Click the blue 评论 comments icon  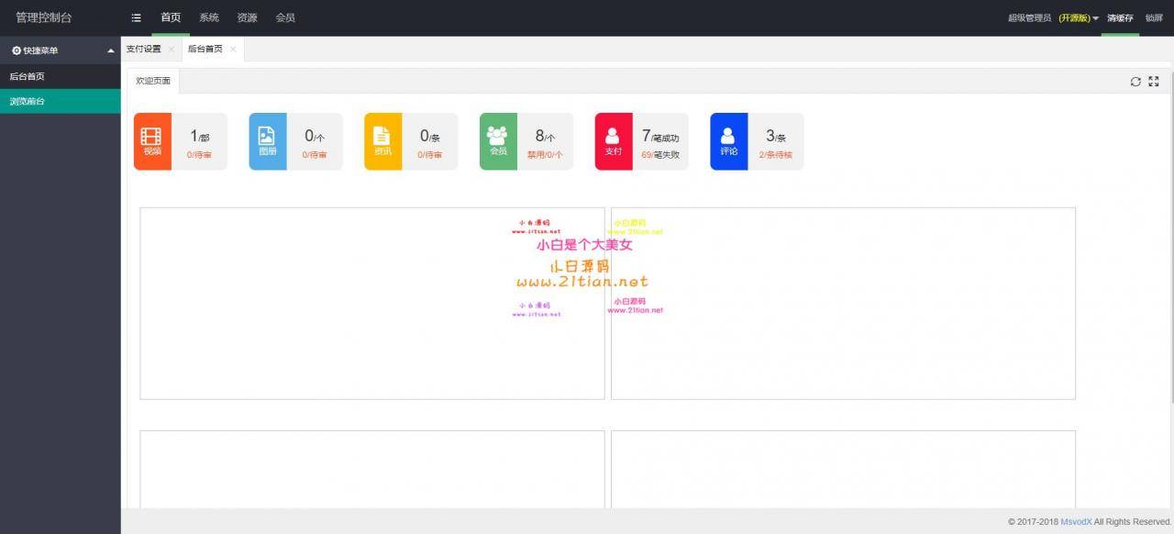pyautogui.click(x=729, y=141)
